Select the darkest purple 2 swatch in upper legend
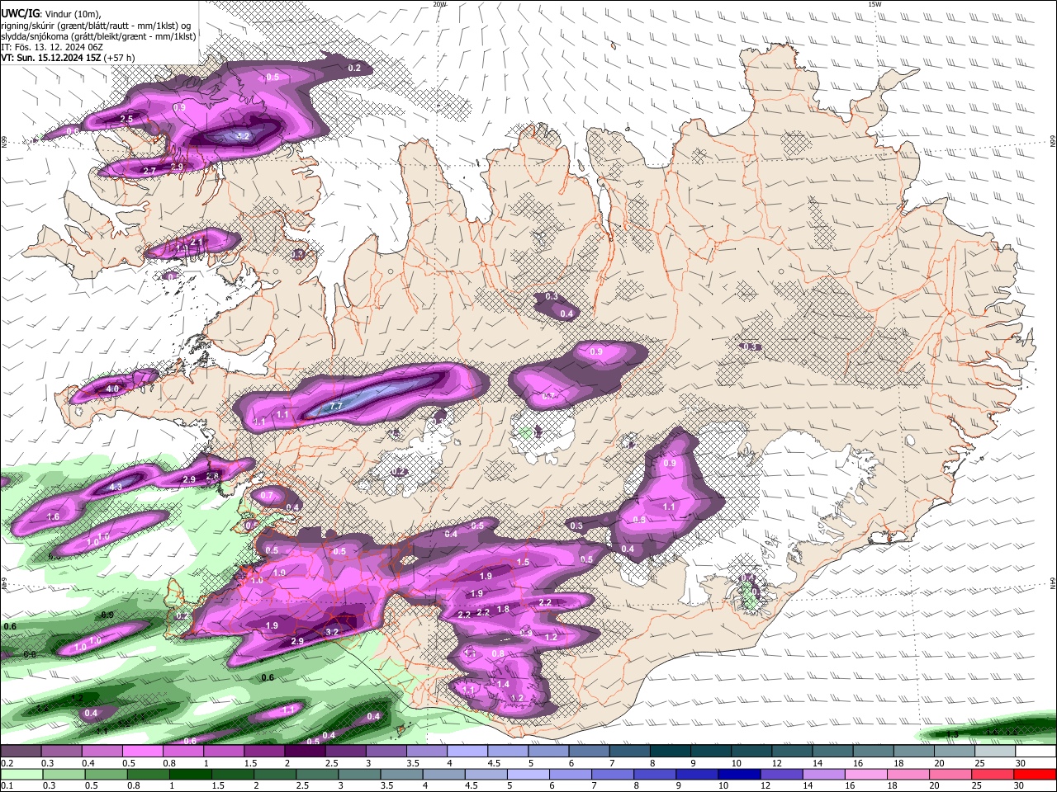The height and width of the screenshot is (792, 1057). coord(304,752)
